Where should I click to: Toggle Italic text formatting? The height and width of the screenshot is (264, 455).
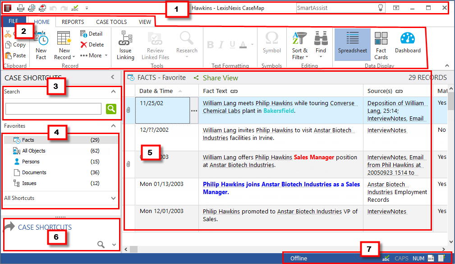(221, 44)
